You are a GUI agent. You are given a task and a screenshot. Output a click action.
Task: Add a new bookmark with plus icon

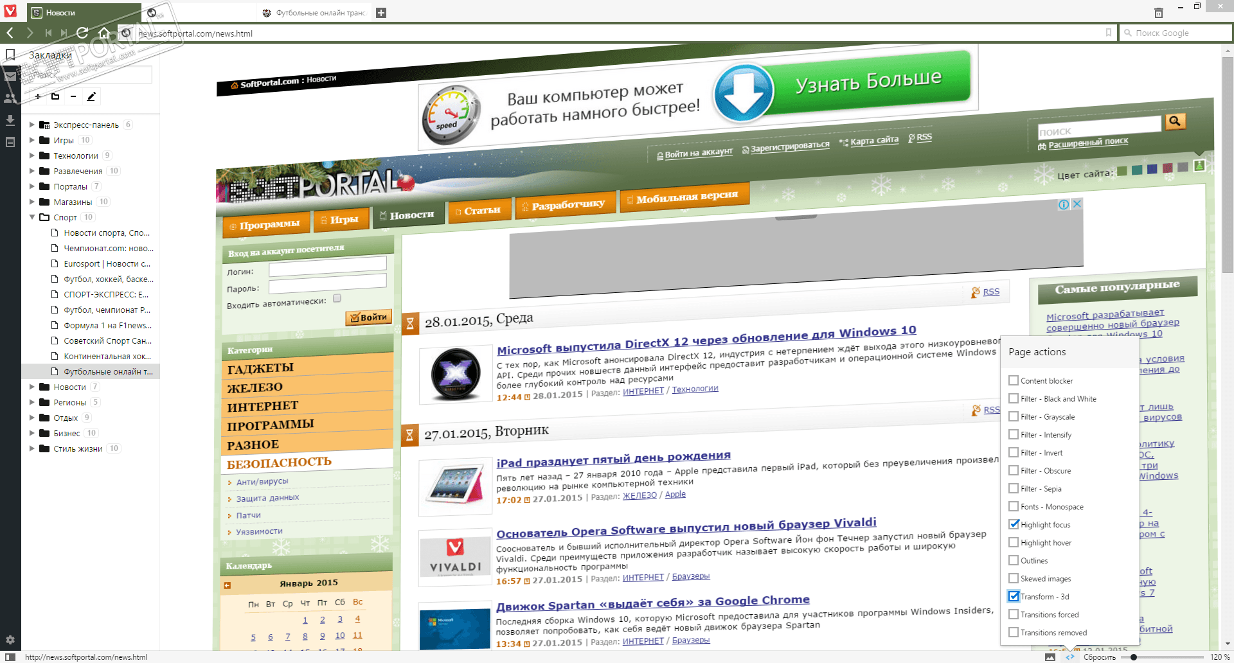(x=38, y=96)
